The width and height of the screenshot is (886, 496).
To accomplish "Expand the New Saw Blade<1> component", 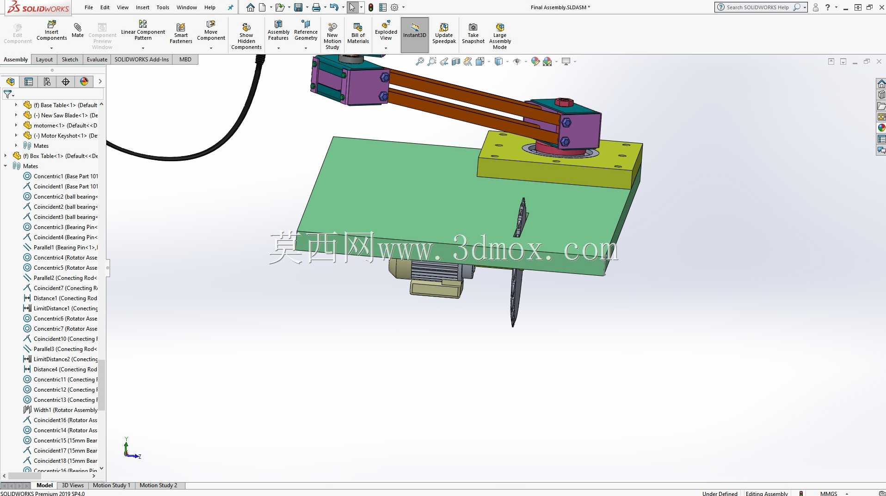I will pyautogui.click(x=16, y=115).
